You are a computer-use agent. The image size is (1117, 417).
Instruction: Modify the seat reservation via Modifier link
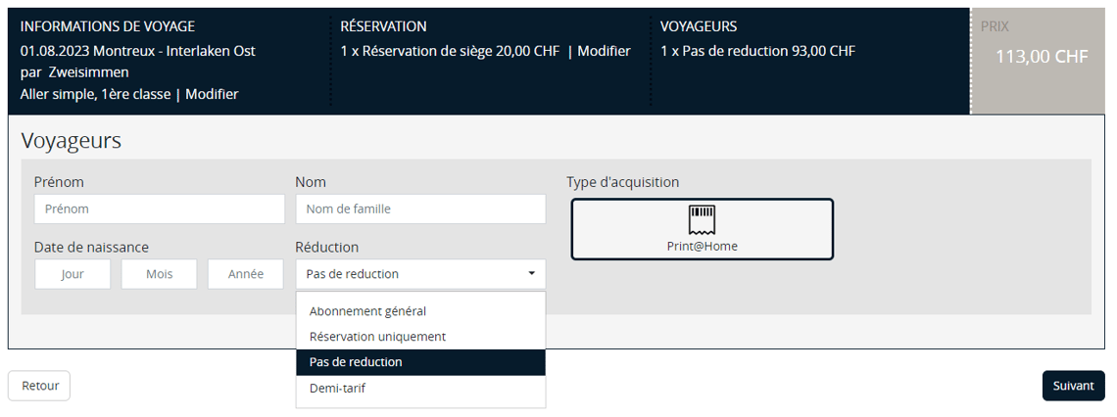(604, 51)
